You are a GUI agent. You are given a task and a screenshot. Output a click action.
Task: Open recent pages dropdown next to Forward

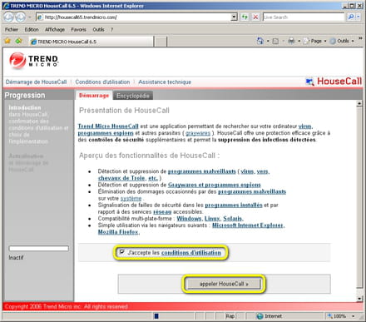29,17
